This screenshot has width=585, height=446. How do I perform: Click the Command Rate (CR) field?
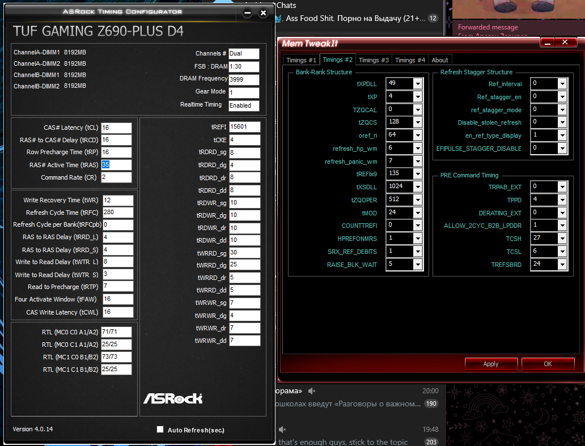click(x=116, y=177)
